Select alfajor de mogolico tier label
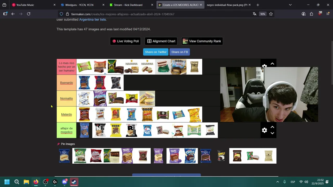This screenshot has width=333, height=187. (x=66, y=130)
